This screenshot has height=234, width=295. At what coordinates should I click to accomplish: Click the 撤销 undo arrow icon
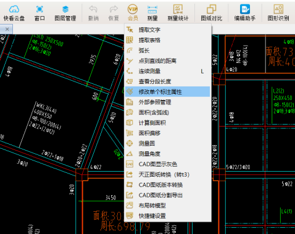93,9
